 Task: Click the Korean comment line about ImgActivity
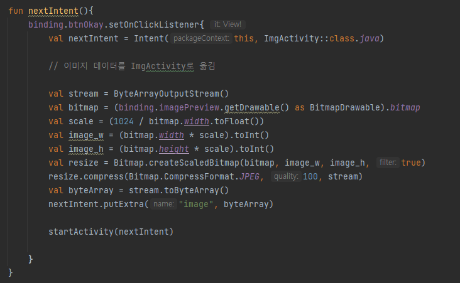pyautogui.click(x=132, y=66)
